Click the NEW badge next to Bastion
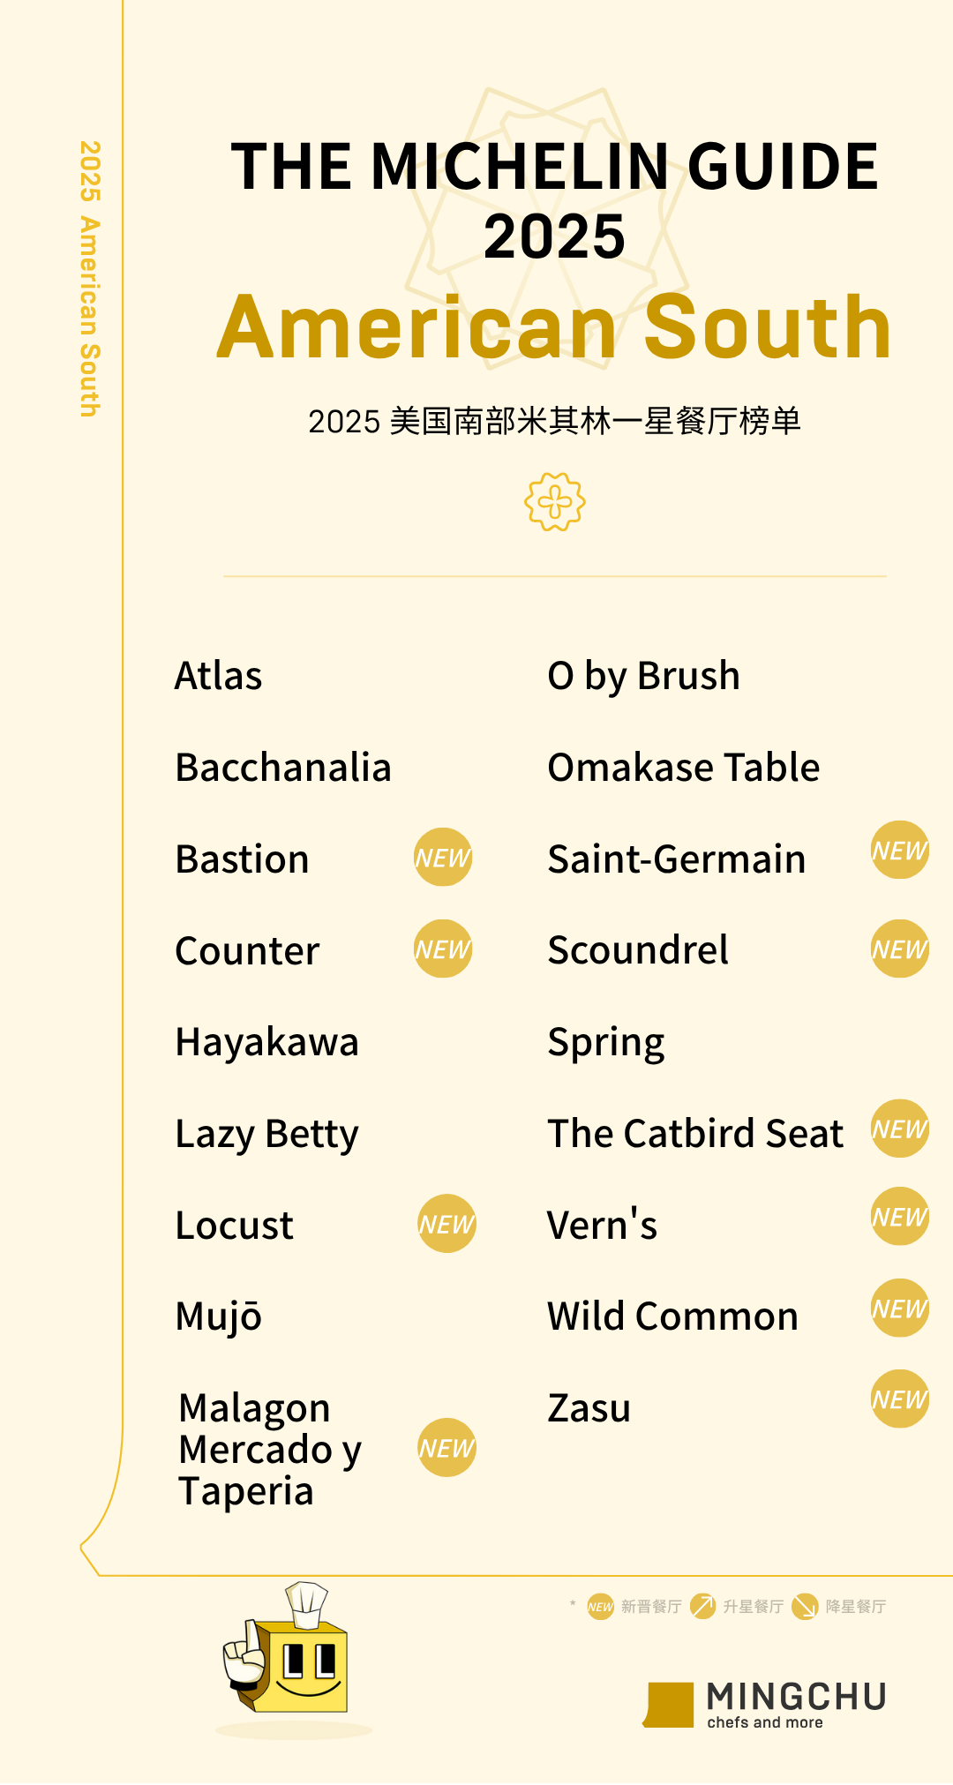 443,857
